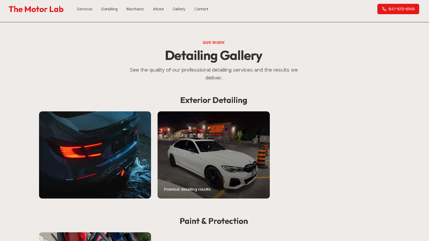Click the Premium detailing results caption
This screenshot has width=429, height=241.
[x=187, y=189]
